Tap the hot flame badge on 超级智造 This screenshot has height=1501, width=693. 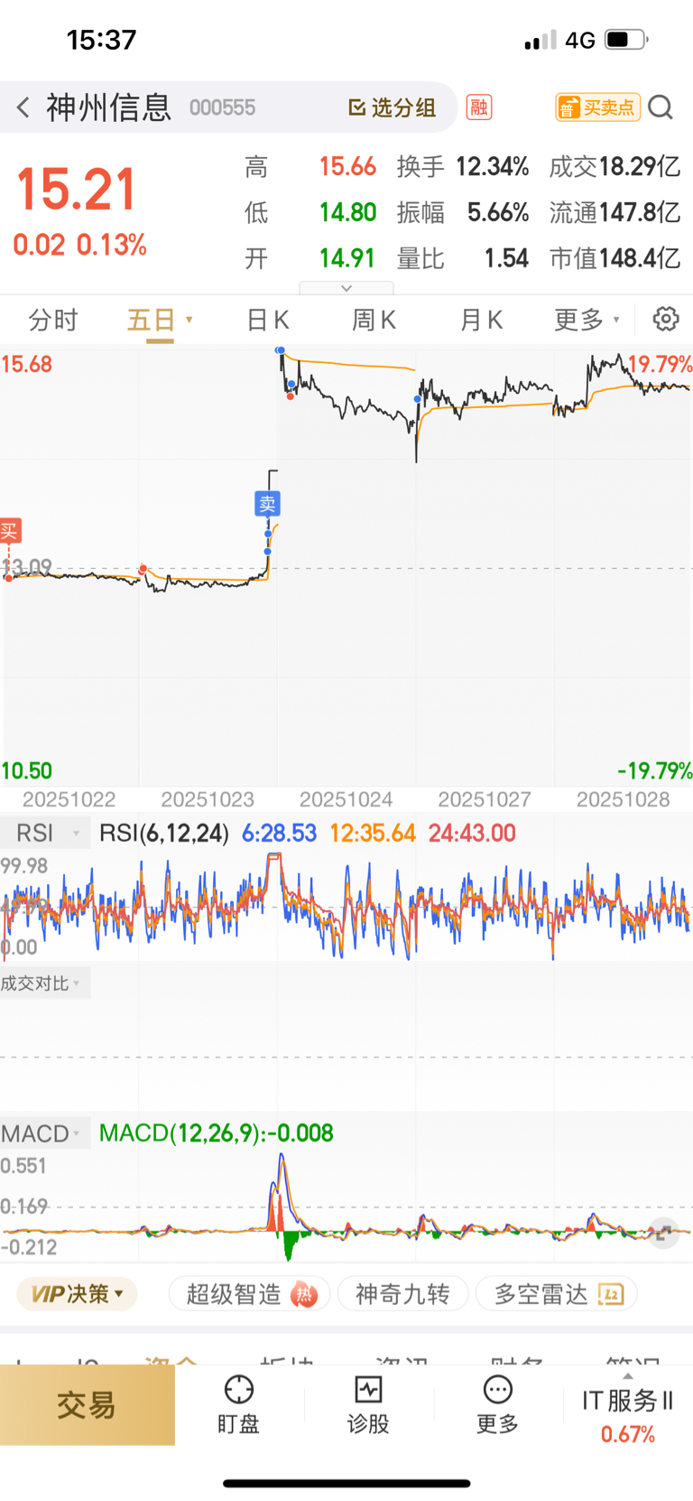pos(304,1295)
